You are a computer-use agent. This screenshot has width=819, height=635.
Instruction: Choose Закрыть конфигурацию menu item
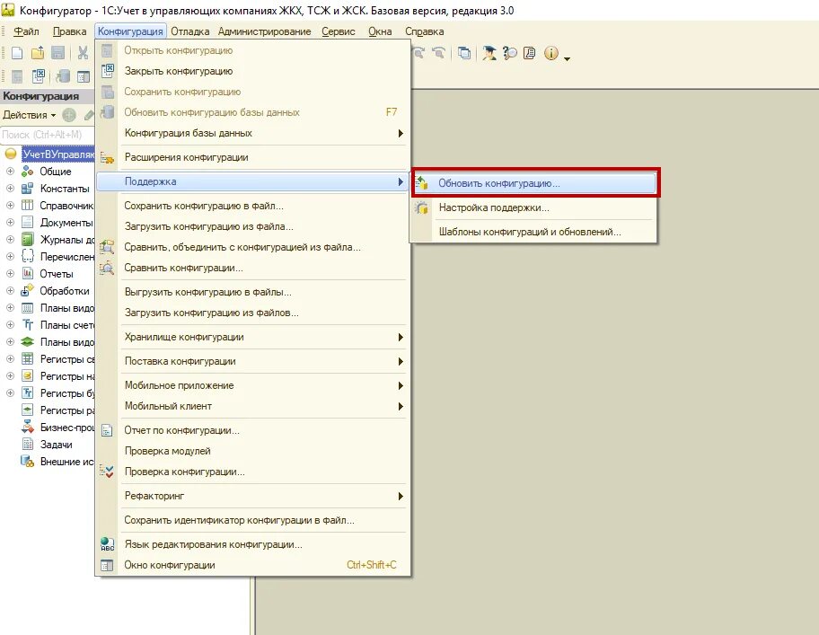coord(252,71)
